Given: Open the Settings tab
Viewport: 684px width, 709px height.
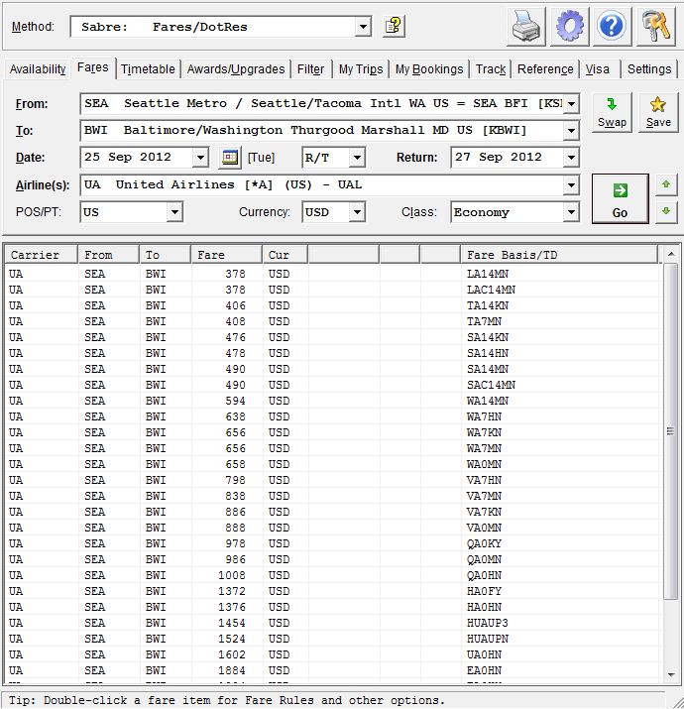Looking at the screenshot, I should coord(649,69).
